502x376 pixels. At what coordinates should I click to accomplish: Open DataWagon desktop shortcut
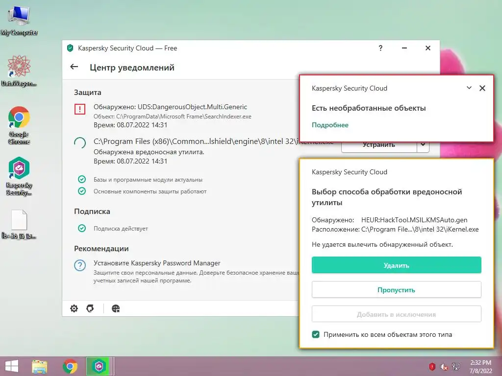(x=19, y=71)
